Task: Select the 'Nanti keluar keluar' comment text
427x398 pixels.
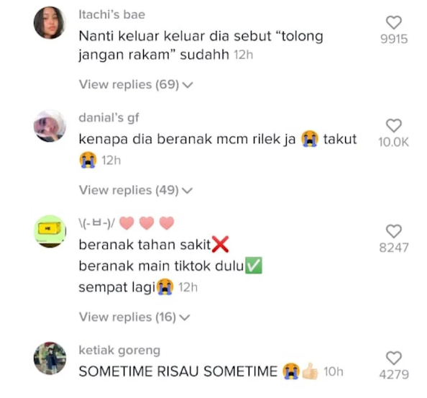Action: 201,45
